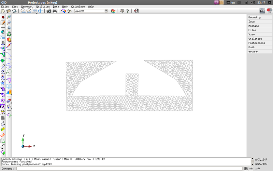Click the Zoom out magnifier icon
Screen dimensions: 273x171
pos(9,23)
